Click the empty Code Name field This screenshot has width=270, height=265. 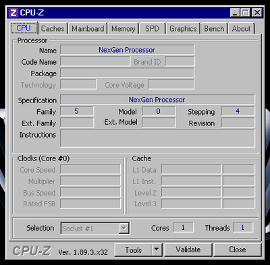click(x=95, y=61)
